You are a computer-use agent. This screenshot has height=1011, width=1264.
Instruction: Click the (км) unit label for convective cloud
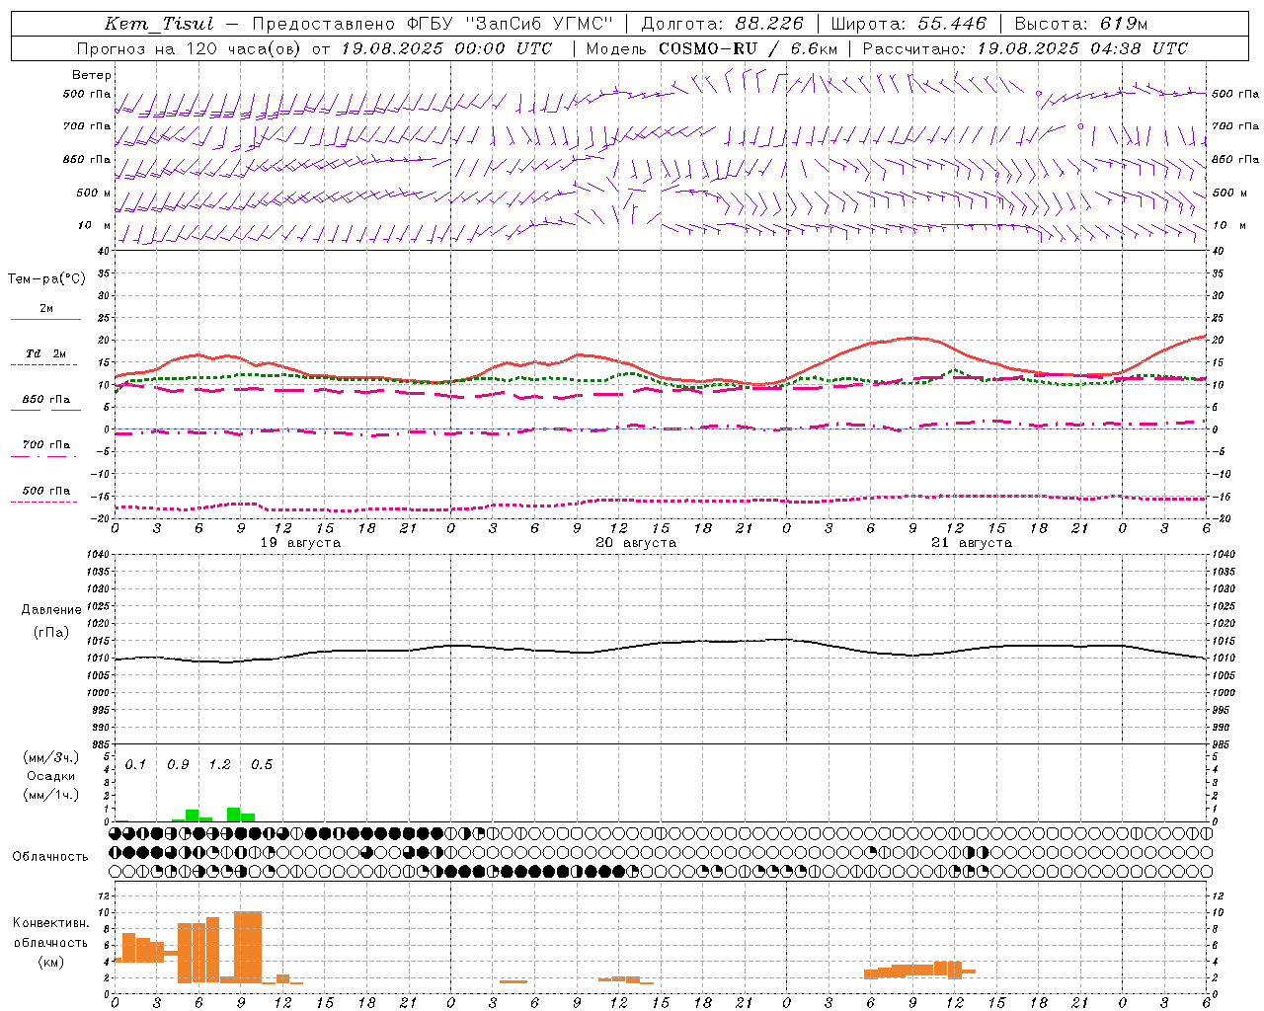[50, 962]
